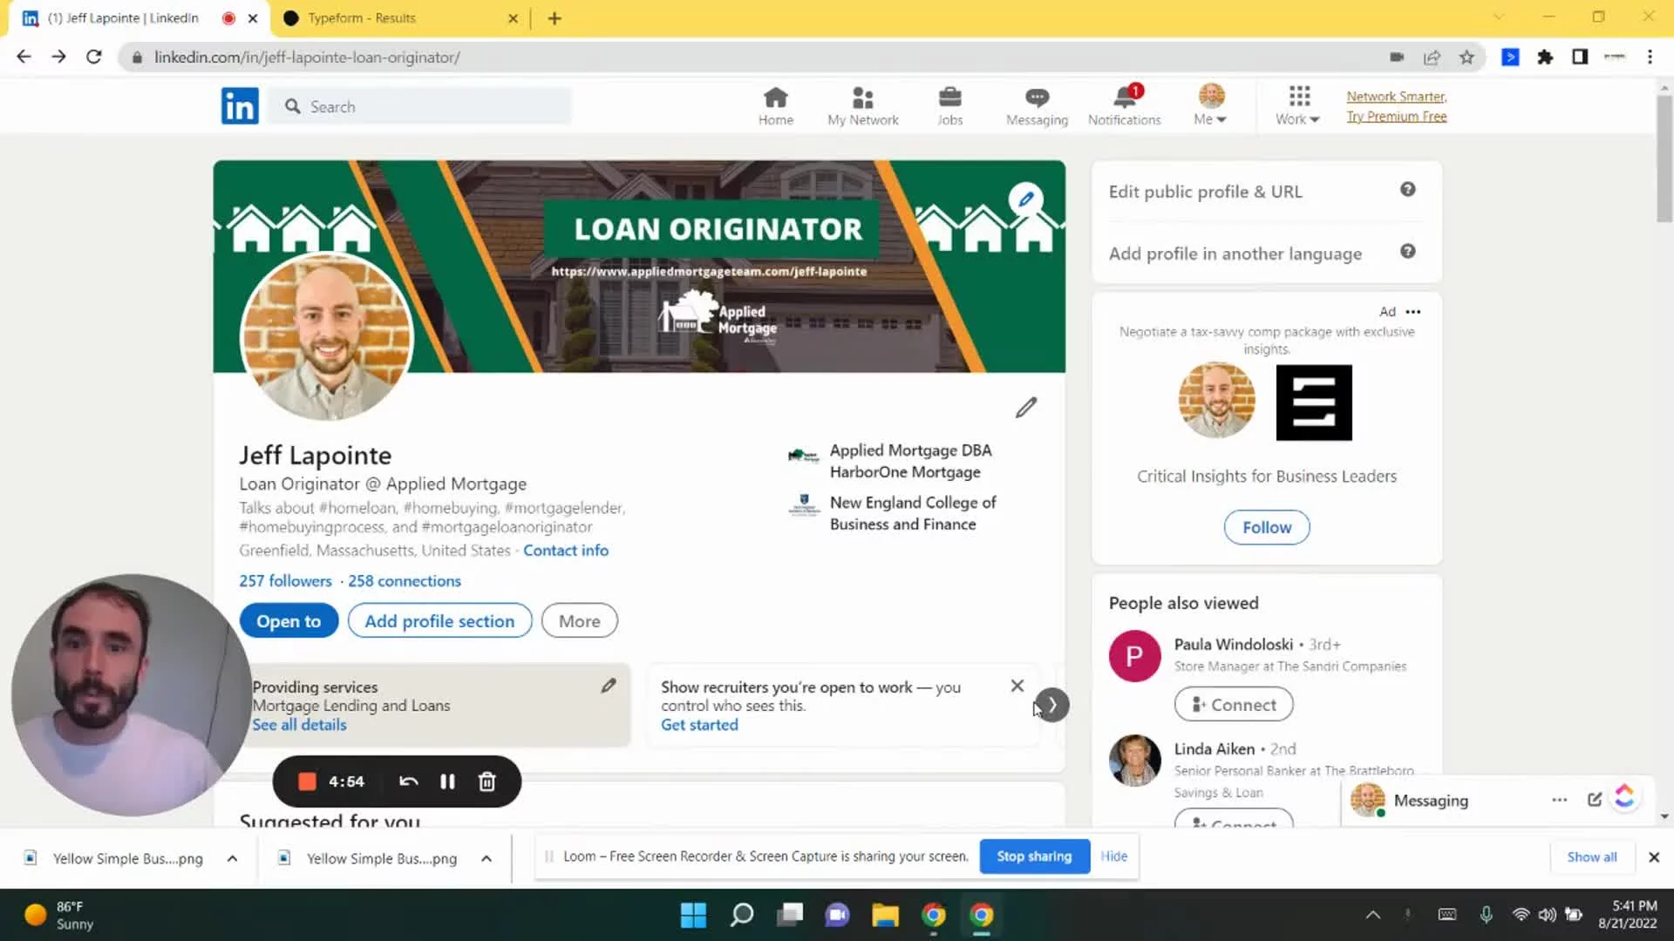Open the Jobs briefcase icon
1674x941 pixels.
point(949,97)
